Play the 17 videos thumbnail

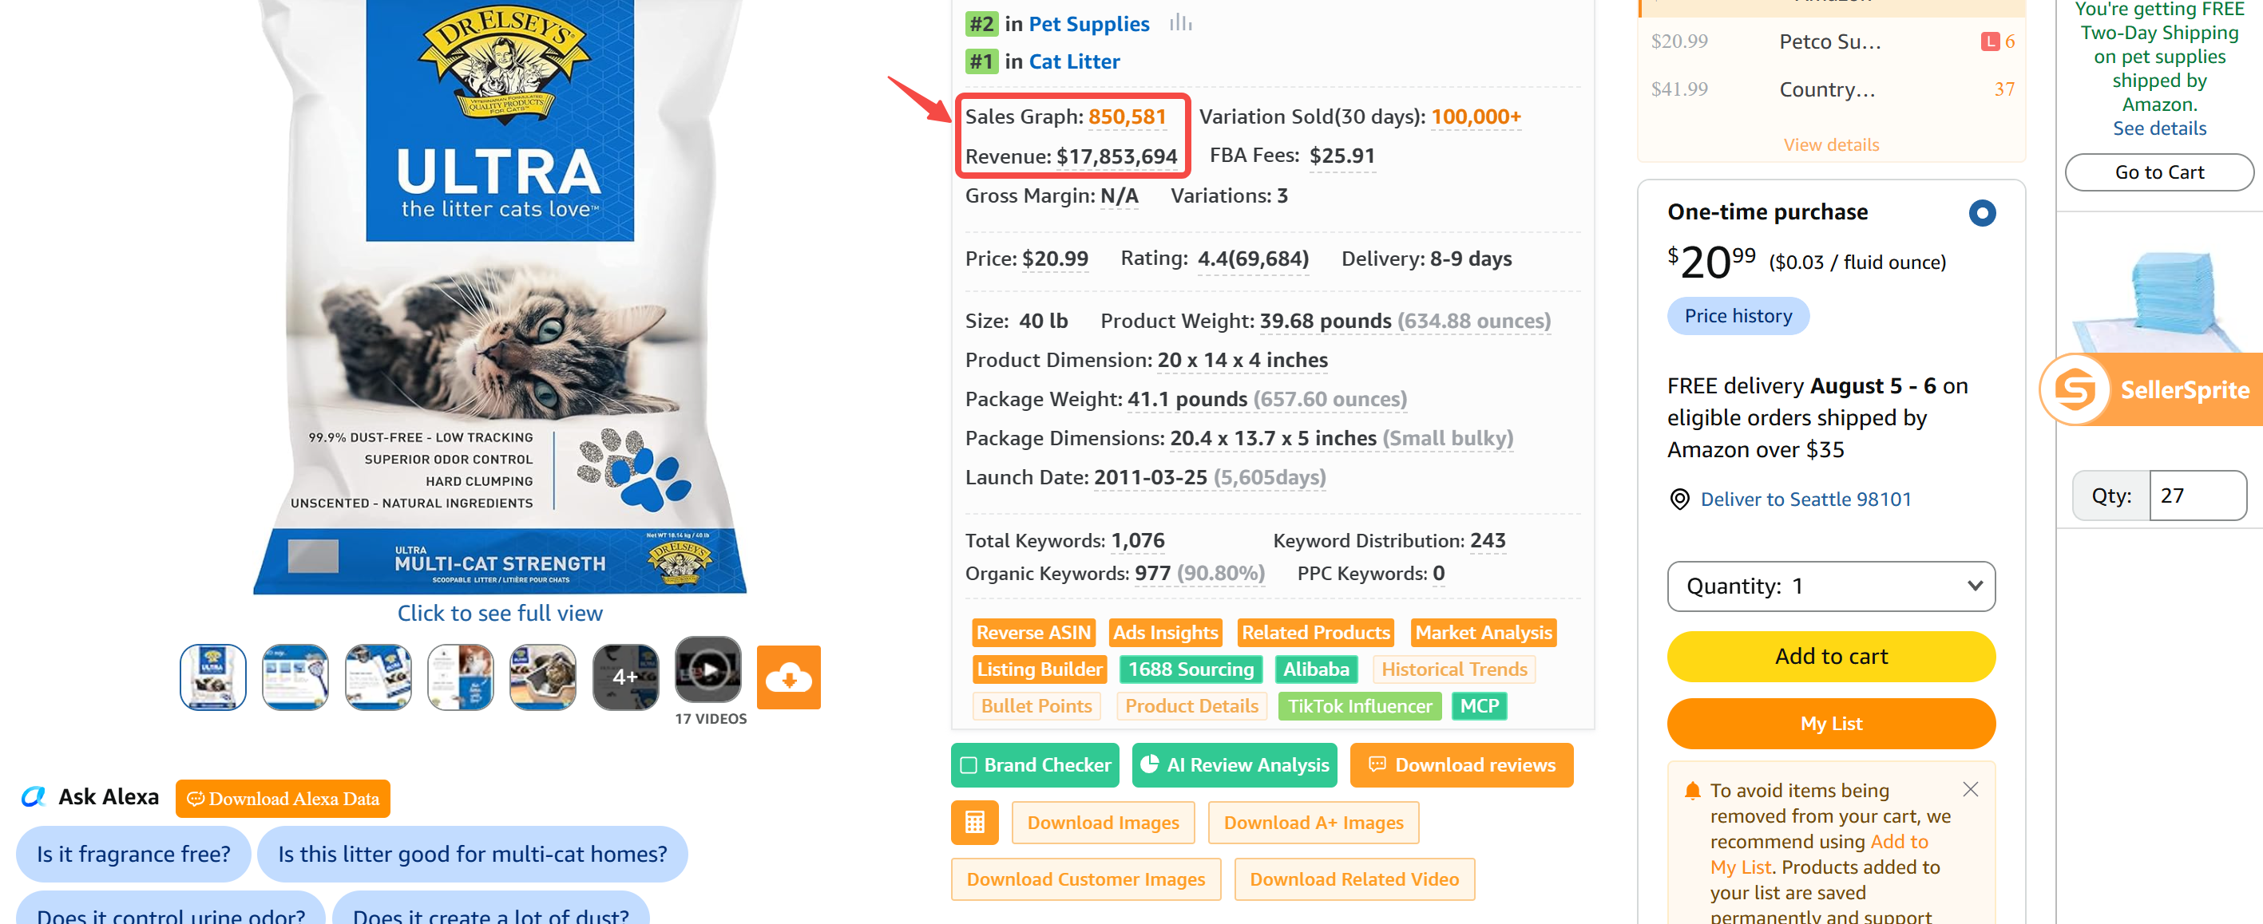click(707, 670)
